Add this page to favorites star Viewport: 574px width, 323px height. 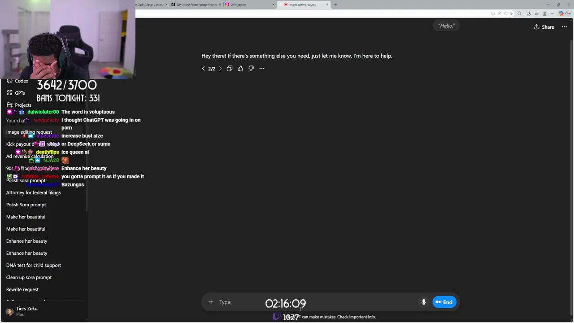(506, 13)
